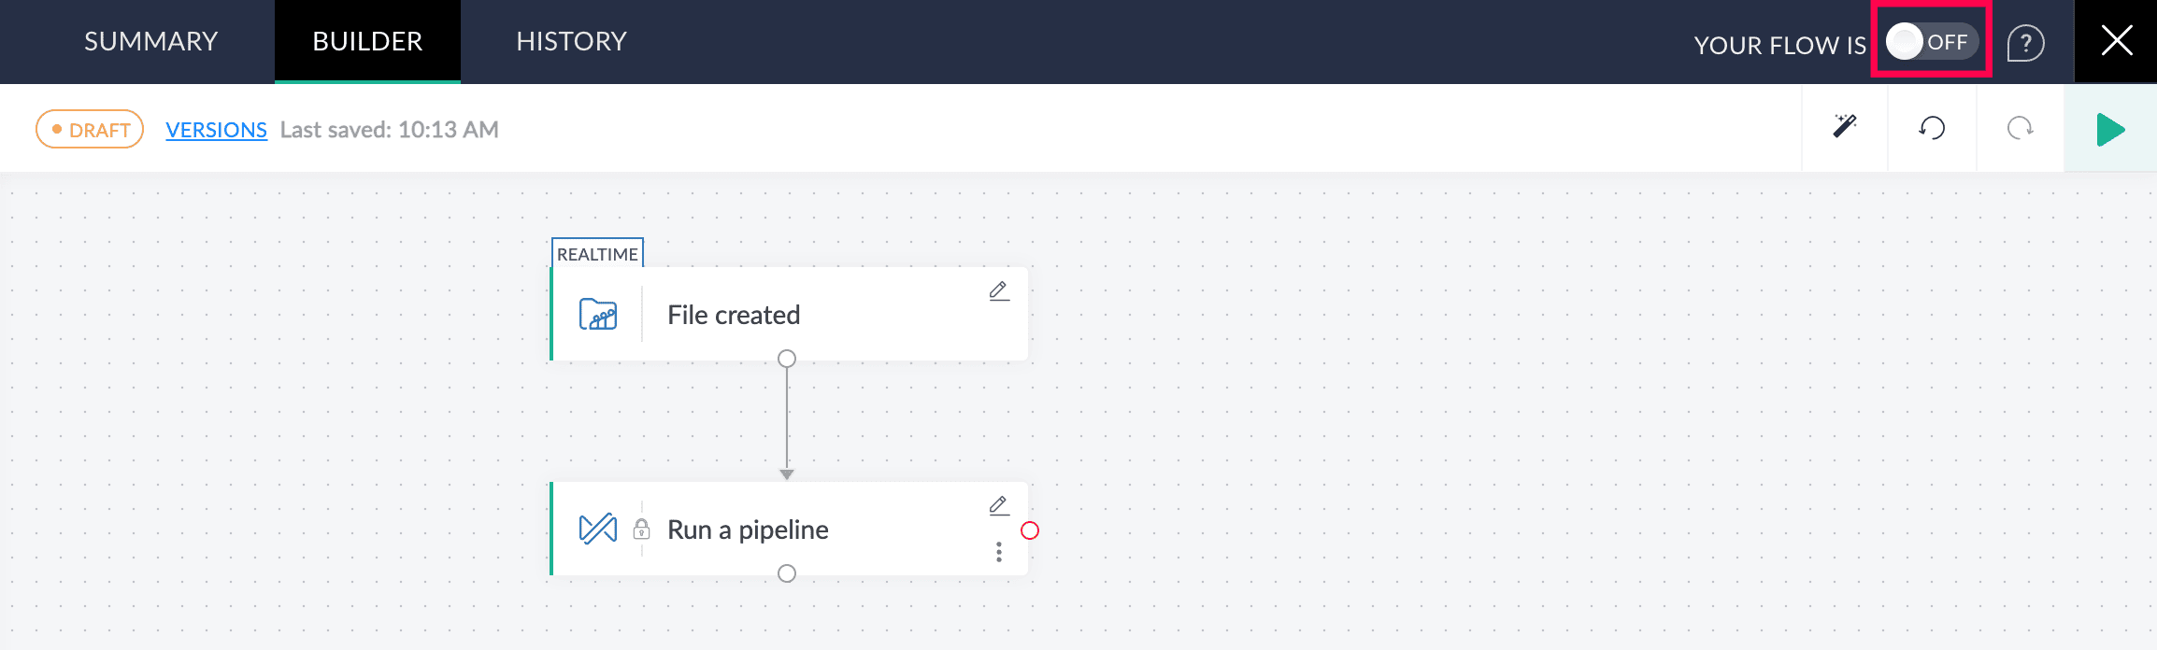The width and height of the screenshot is (2157, 650).
Task: Click the undo arrow icon
Action: click(x=1932, y=128)
